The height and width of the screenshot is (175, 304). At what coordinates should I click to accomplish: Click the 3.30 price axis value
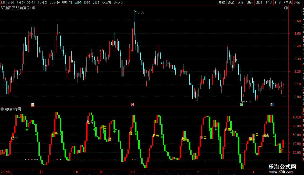point(297,59)
